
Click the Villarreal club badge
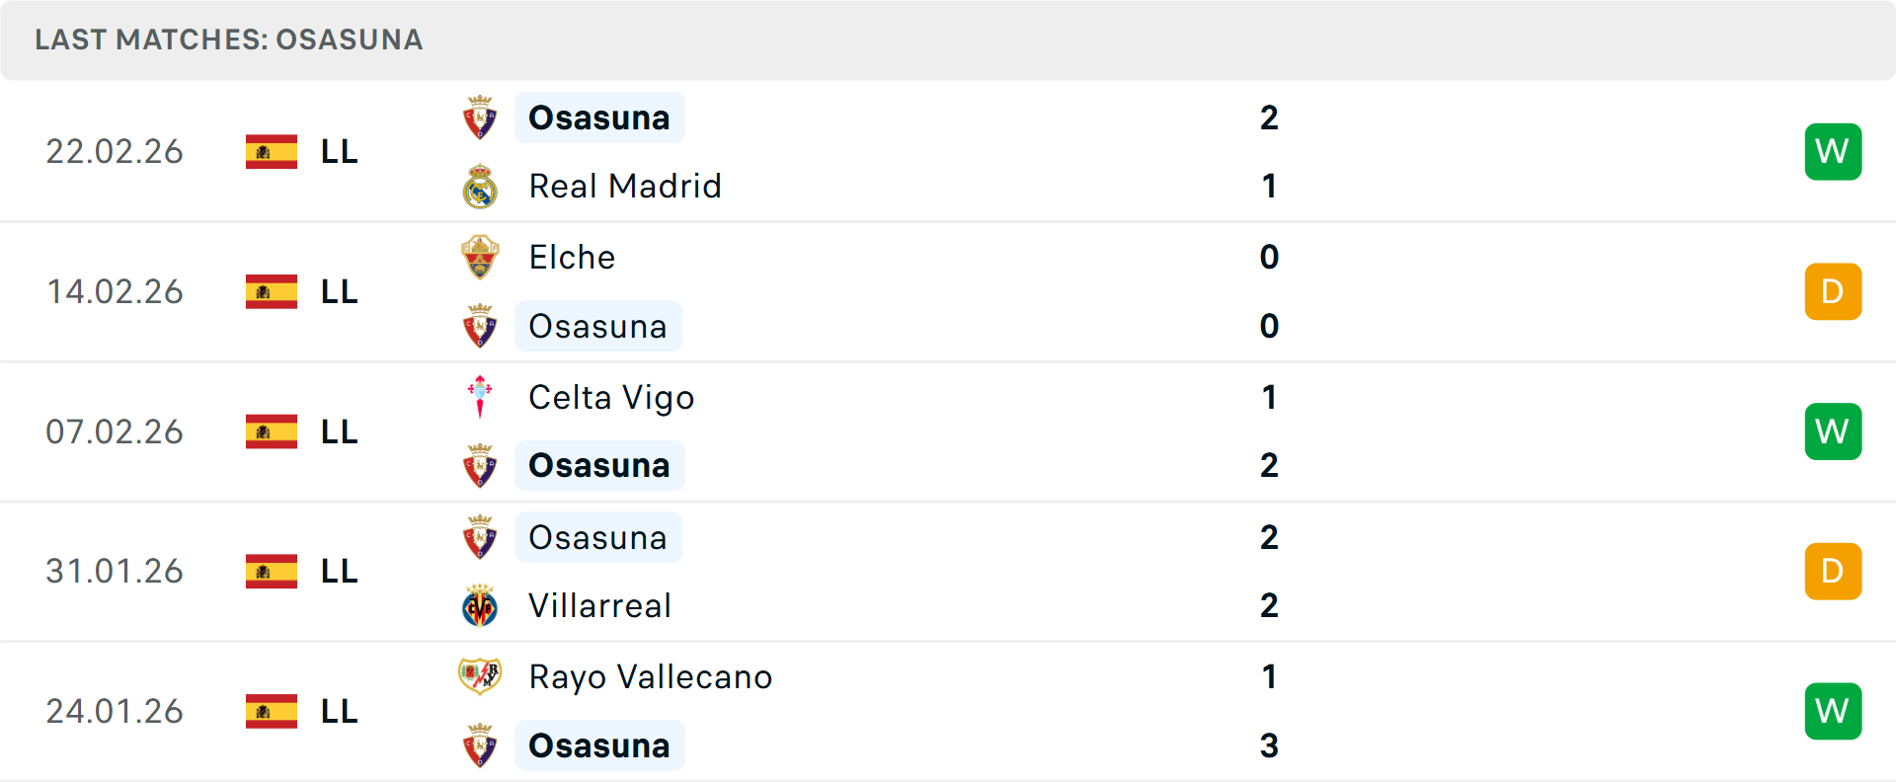coord(480,605)
